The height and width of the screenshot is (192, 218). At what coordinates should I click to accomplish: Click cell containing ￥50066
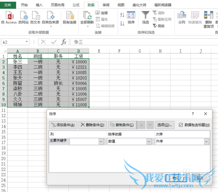point(79,83)
